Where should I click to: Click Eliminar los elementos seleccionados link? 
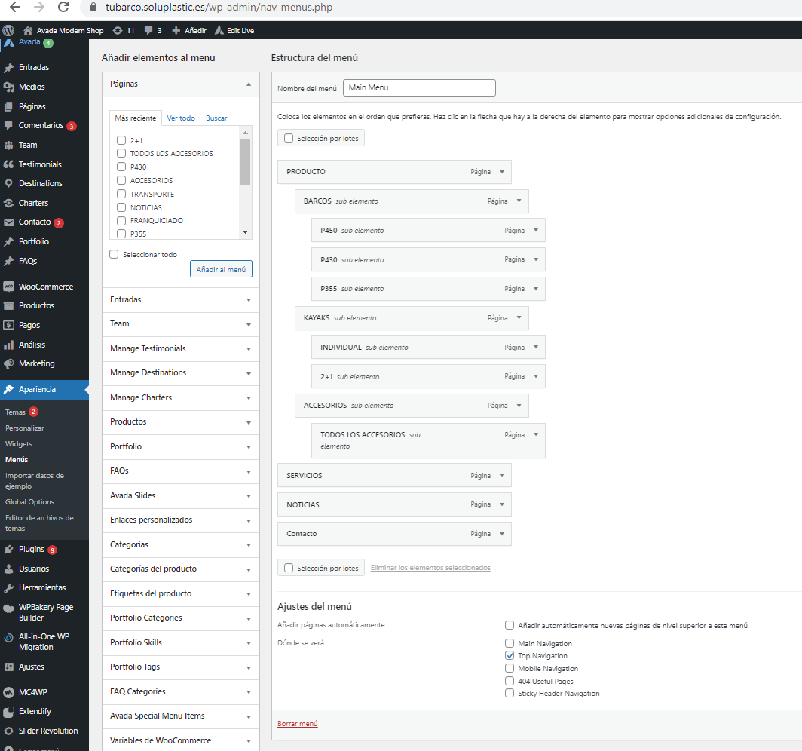430,568
